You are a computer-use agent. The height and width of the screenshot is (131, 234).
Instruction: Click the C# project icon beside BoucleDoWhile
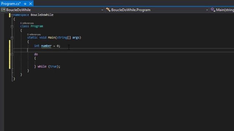3,10
